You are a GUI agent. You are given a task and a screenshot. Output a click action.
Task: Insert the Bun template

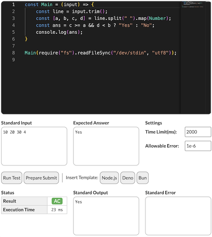(x=143, y=178)
